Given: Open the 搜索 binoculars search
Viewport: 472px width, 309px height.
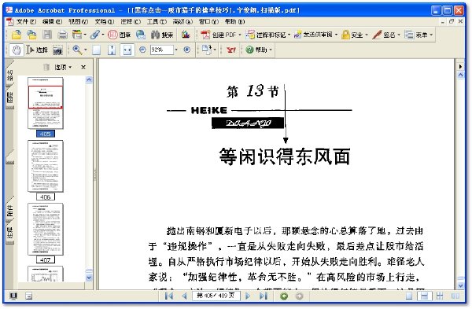Looking at the screenshot, I should pos(162,35).
